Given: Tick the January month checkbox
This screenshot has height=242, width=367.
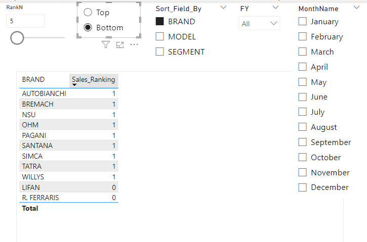Looking at the screenshot, I should [303, 21].
